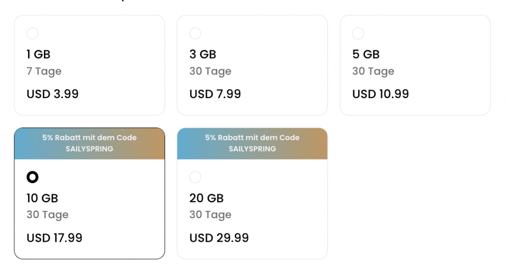Click "7 Tage" duration on 1 GB card
Screen dimensions: 506x271
click(x=44, y=71)
